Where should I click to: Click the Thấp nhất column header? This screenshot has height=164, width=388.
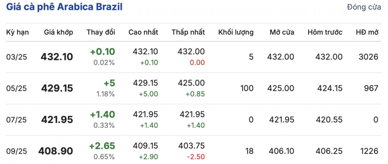coord(188,32)
